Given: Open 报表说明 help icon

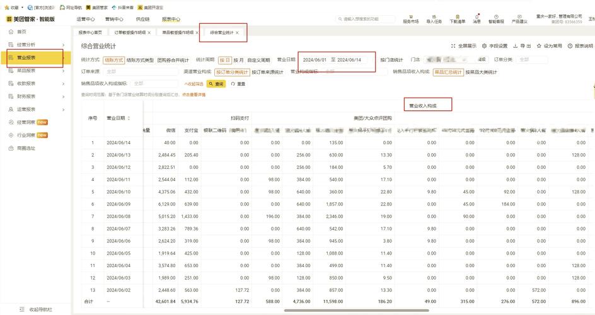Looking at the screenshot, I should point(570,46).
